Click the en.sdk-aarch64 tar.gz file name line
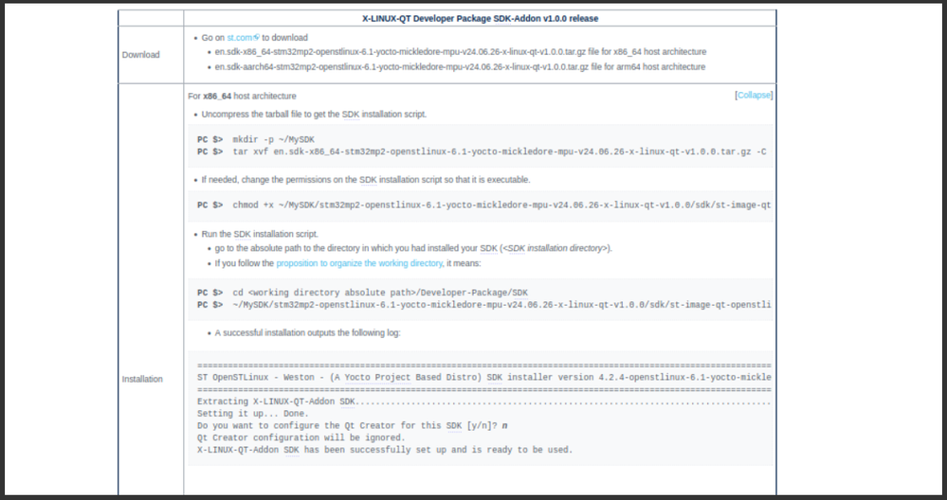Image resolution: width=947 pixels, height=500 pixels. coord(460,67)
